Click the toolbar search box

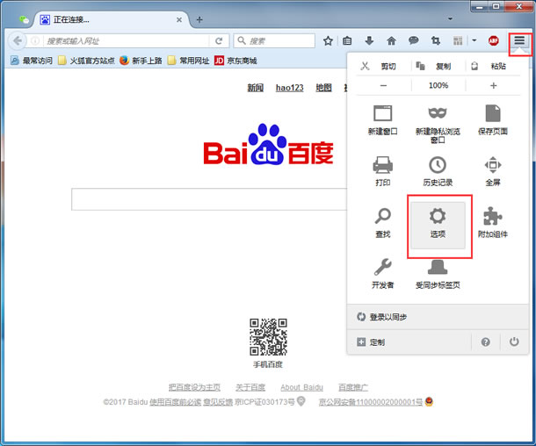click(x=274, y=41)
